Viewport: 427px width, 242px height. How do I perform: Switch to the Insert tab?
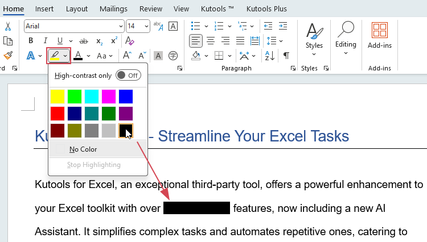(x=44, y=9)
